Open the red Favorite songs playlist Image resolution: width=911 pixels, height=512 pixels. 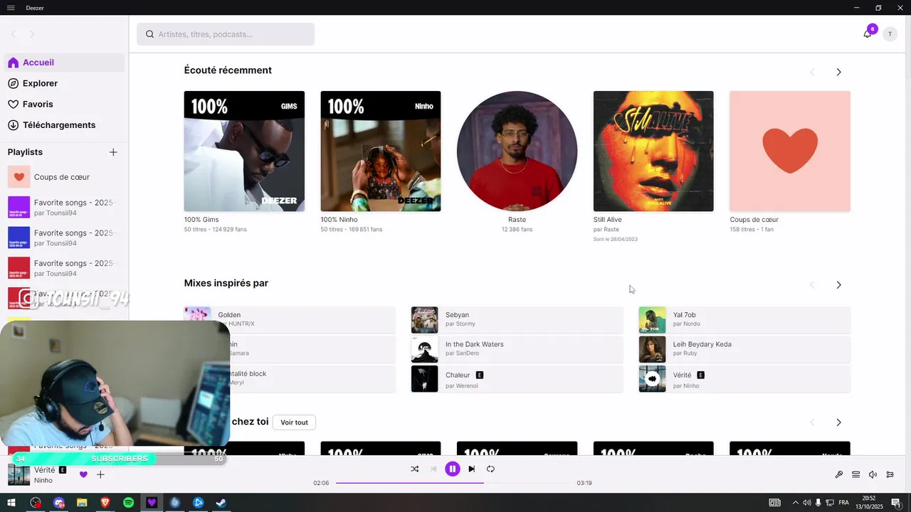click(x=62, y=268)
